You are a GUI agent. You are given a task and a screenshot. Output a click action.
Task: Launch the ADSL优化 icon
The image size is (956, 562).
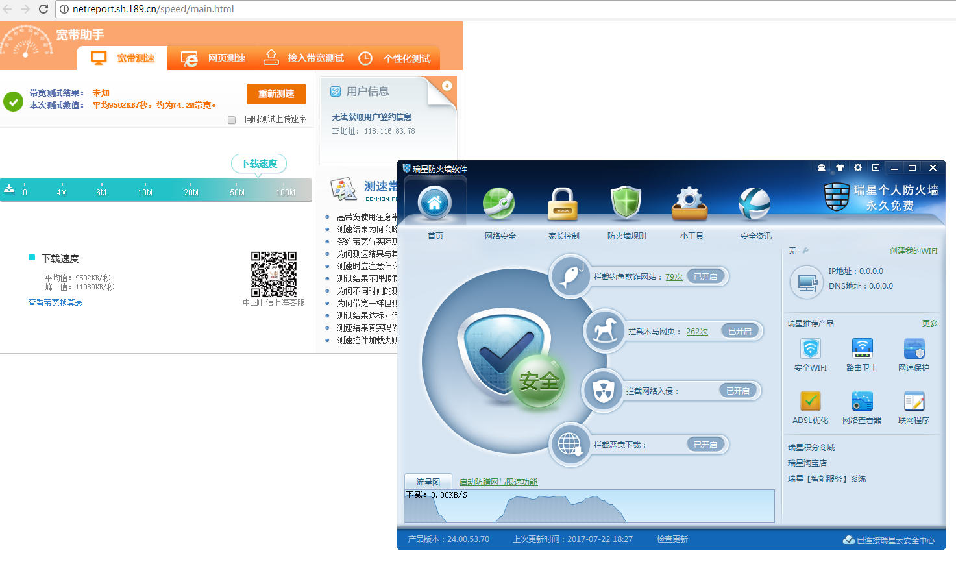[811, 402]
